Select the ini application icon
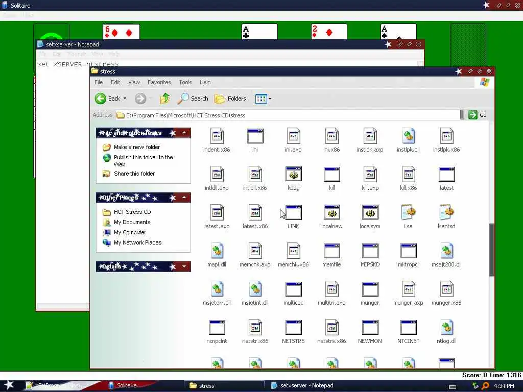 click(x=255, y=136)
